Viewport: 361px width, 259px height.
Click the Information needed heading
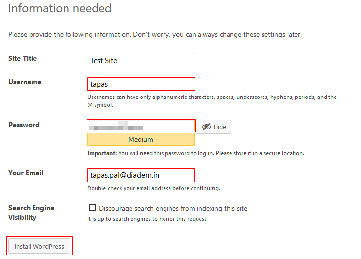60,8
